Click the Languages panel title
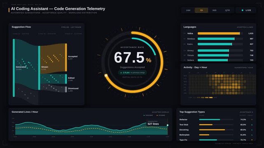This screenshot has width=264, height=148. coord(190,27)
